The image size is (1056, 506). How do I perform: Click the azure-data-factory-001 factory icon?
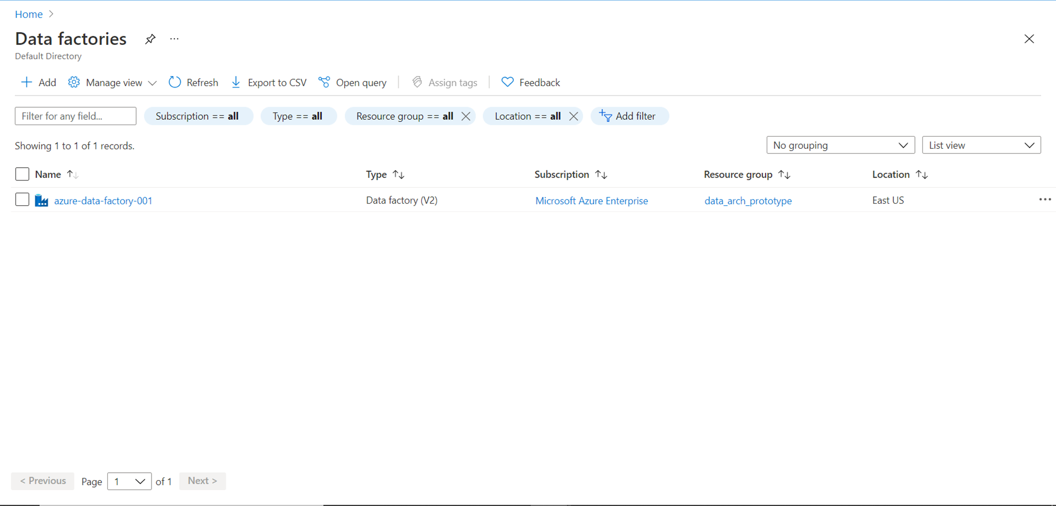coord(42,201)
